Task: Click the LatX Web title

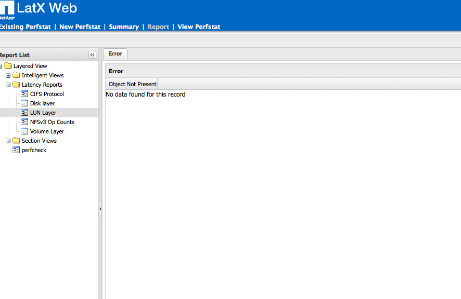Action: pyautogui.click(x=47, y=8)
